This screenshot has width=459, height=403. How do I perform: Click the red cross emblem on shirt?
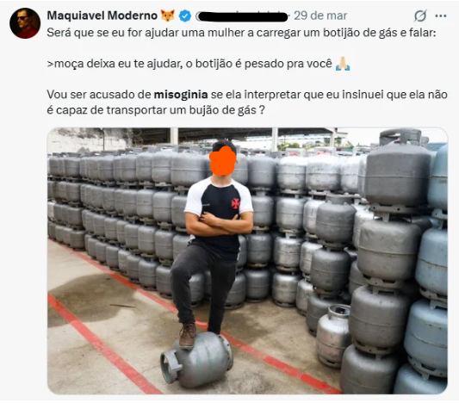point(235,203)
